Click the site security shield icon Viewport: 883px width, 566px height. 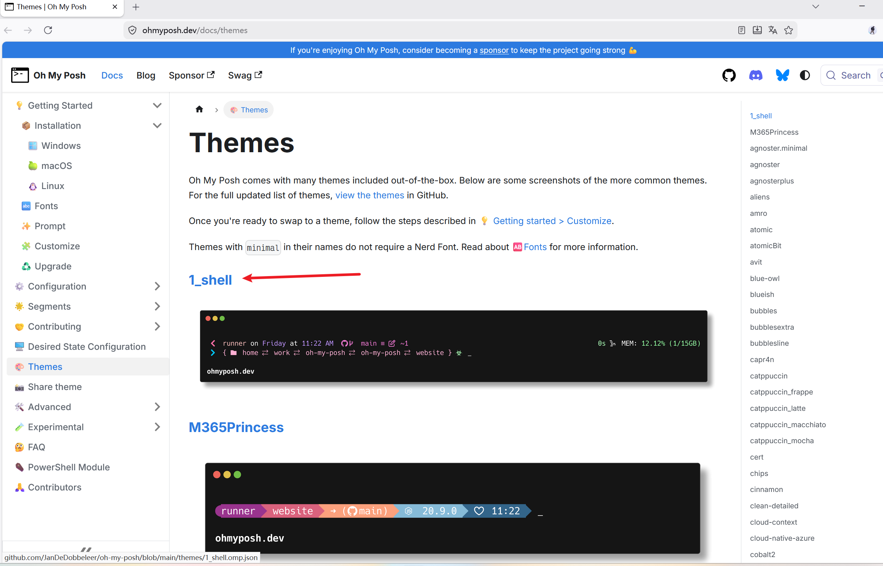tap(132, 30)
